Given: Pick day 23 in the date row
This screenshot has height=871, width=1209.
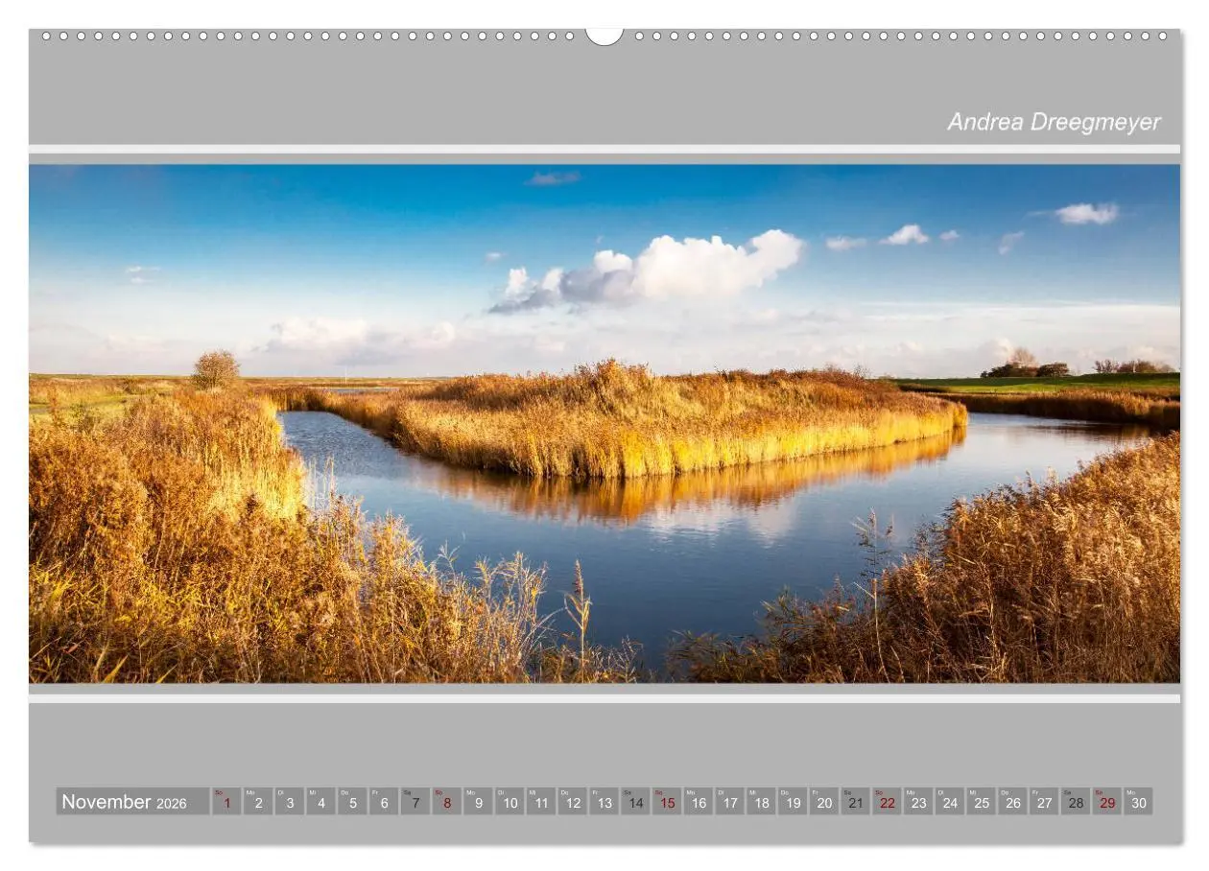Looking at the screenshot, I should coord(918,801).
